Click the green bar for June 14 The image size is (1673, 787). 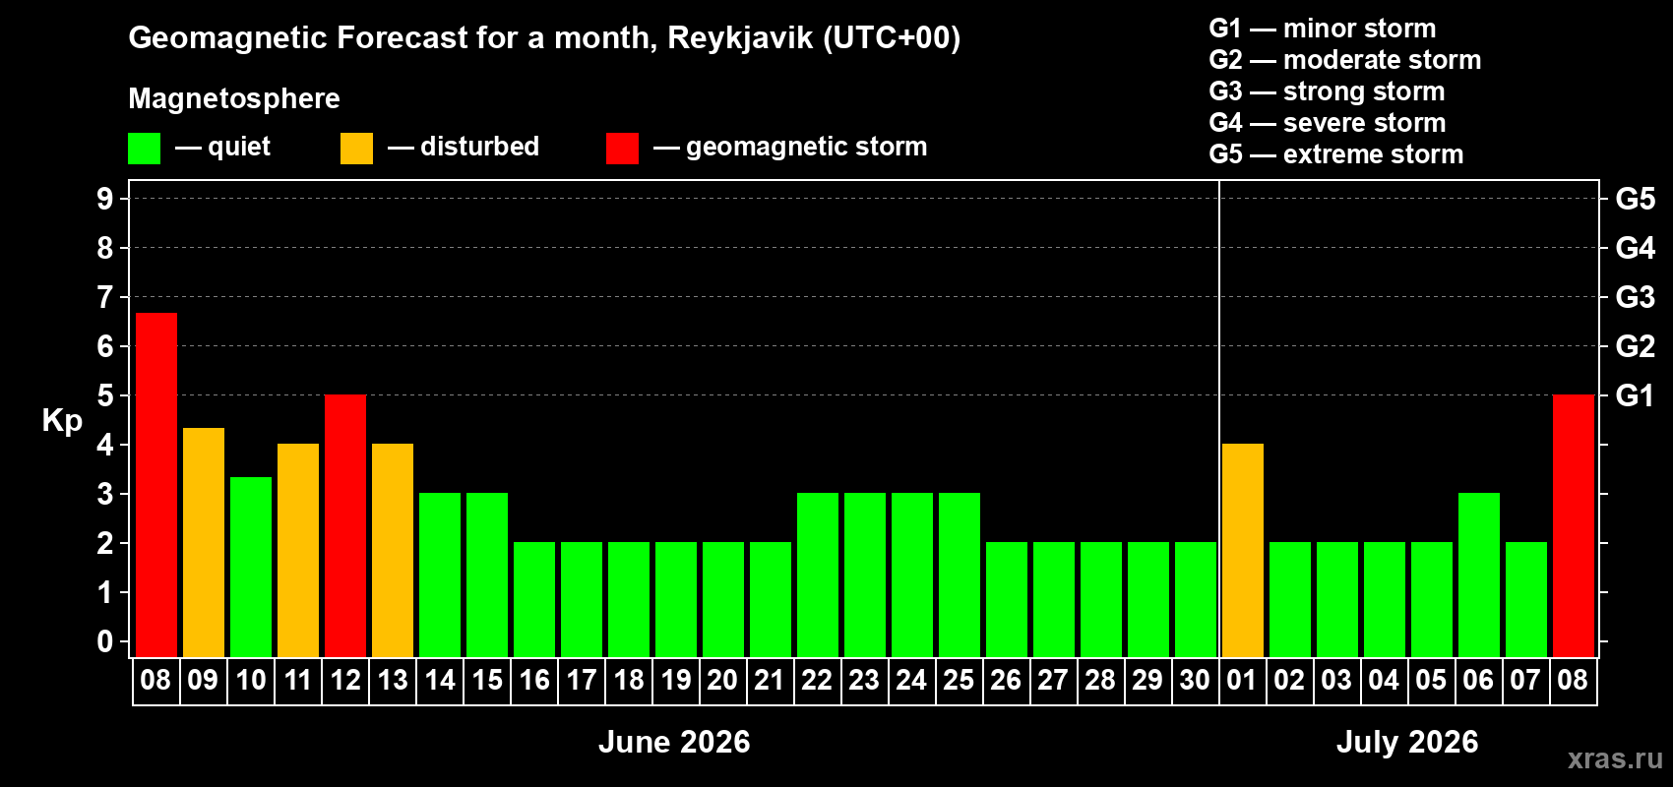(440, 575)
